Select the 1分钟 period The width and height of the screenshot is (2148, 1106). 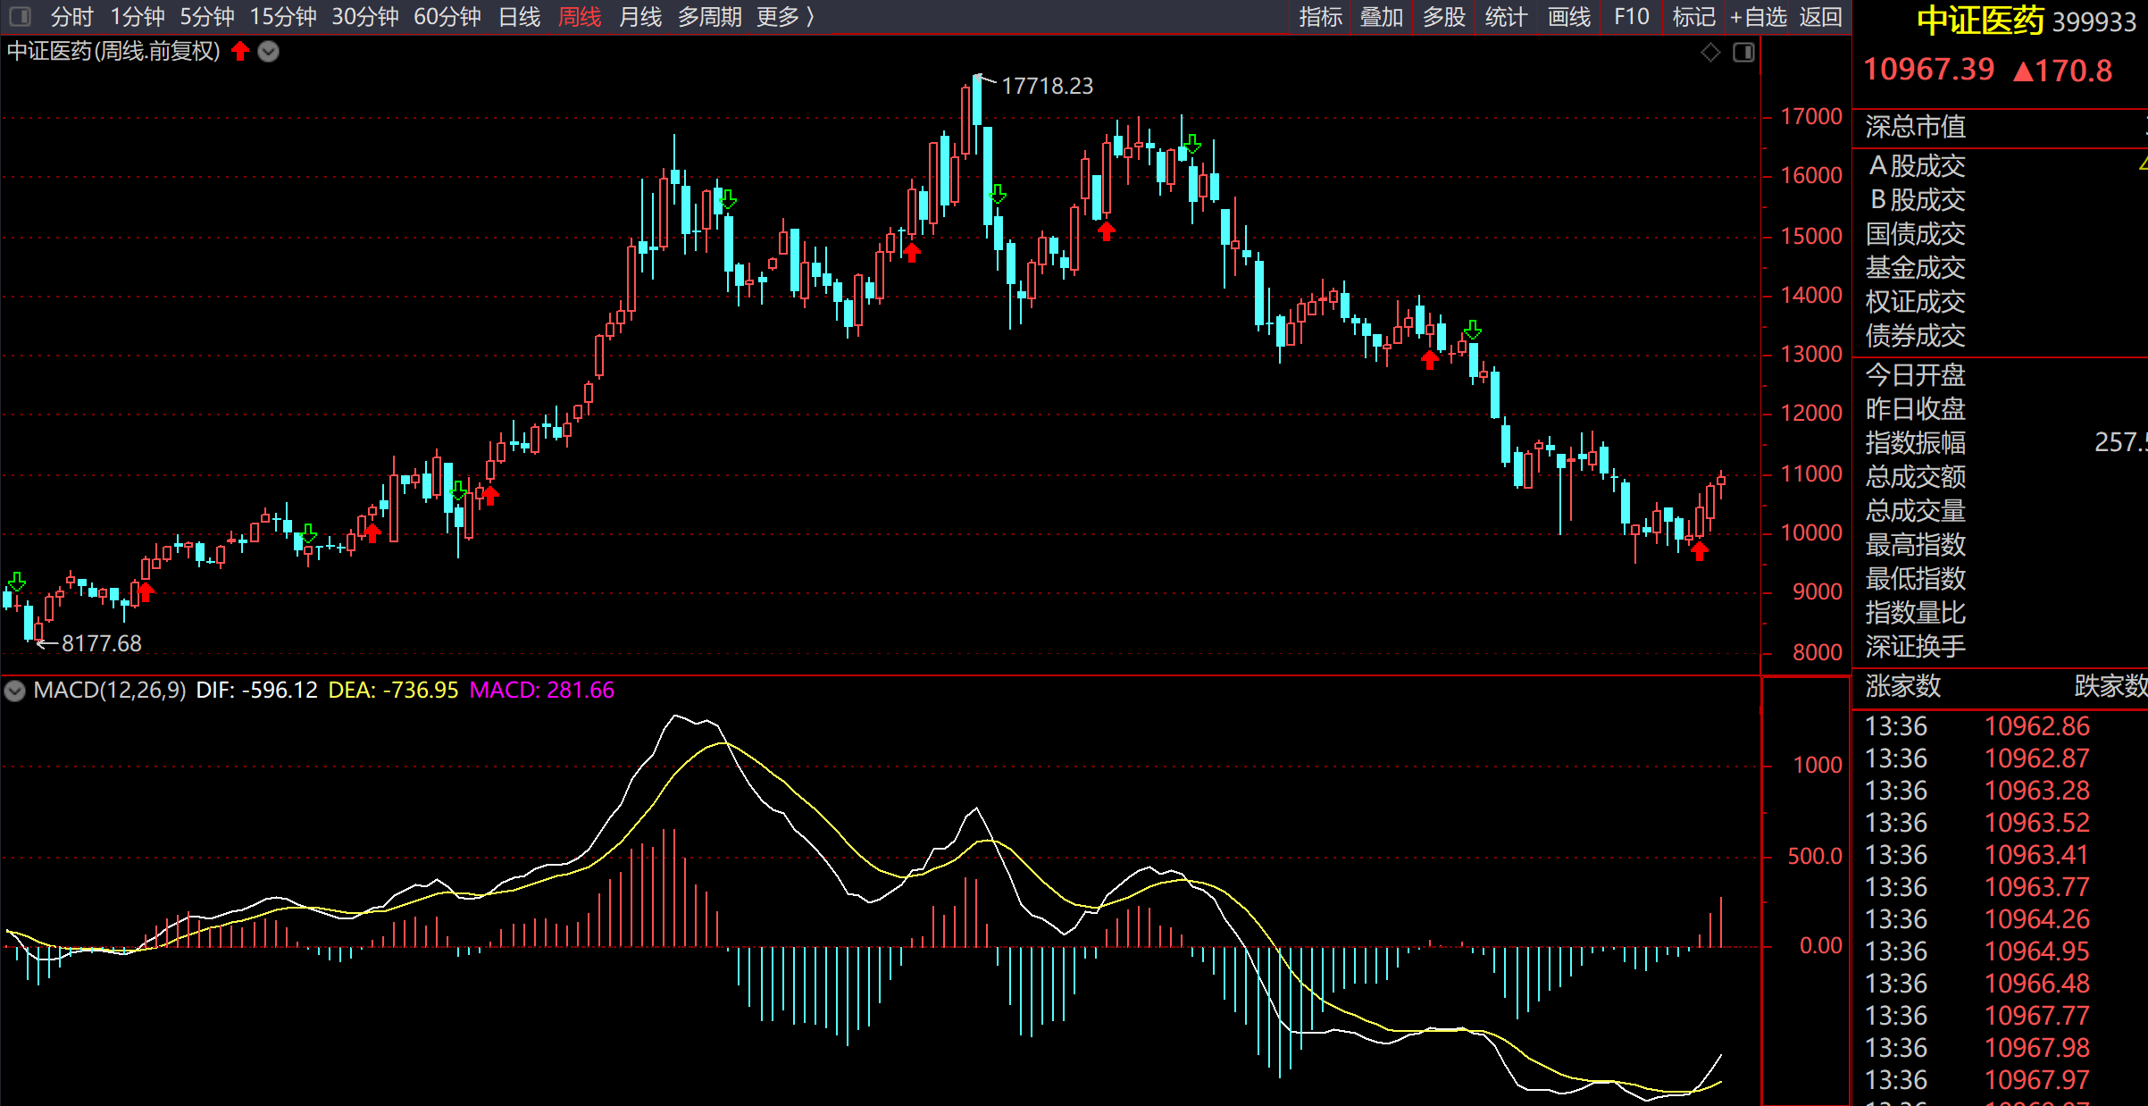tap(138, 17)
